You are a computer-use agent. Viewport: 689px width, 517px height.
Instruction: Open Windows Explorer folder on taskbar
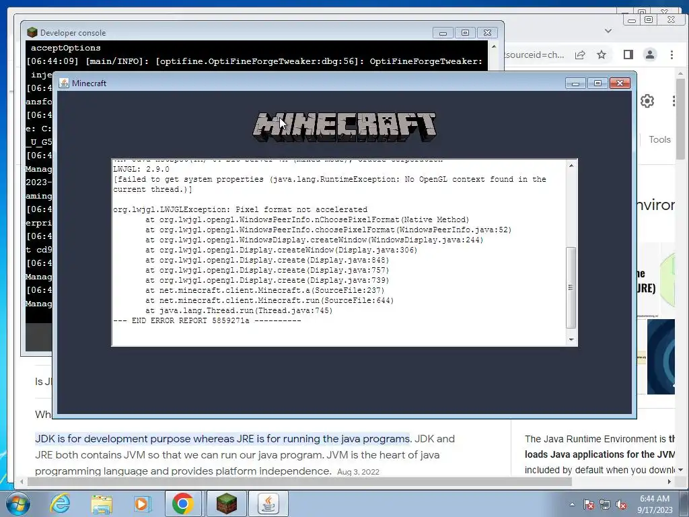click(x=102, y=504)
